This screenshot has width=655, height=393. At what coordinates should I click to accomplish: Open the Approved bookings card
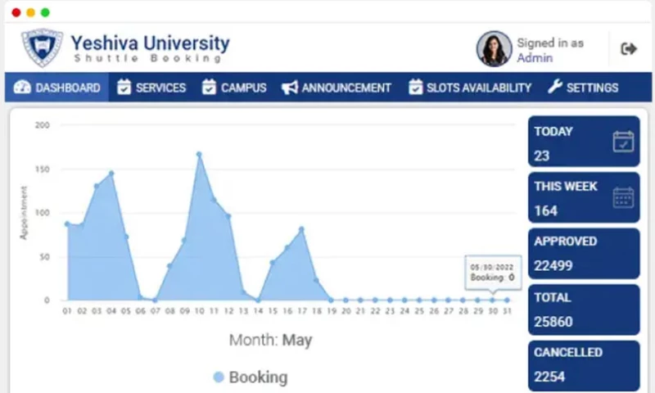584,253
